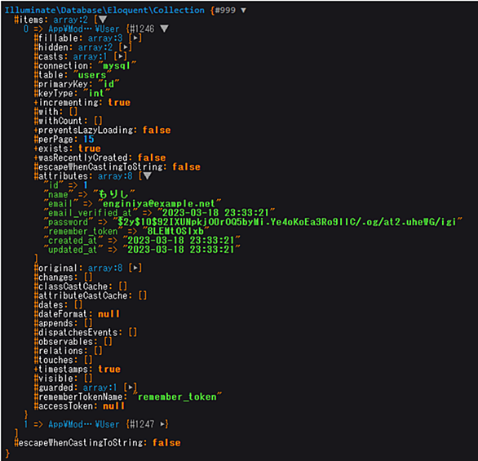Click the Illuminate\Database\Eloquent\Collection class name
The width and height of the screenshot is (478, 461).
click(x=104, y=11)
